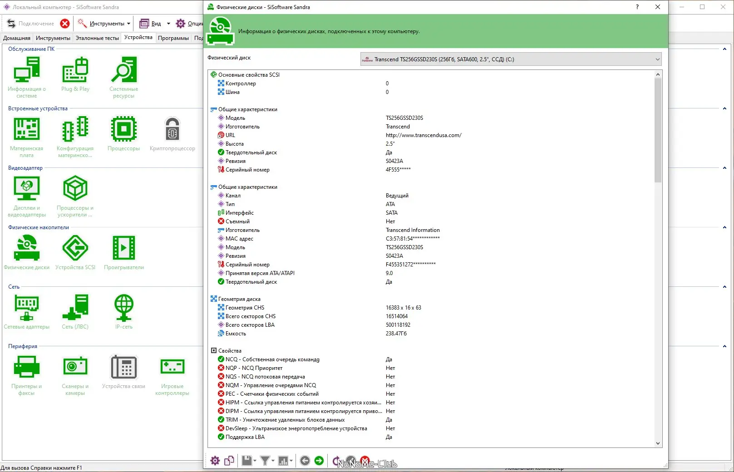Click the copy icon in the dialog toolbar
Image resolution: width=734 pixels, height=472 pixels.
[229, 461]
